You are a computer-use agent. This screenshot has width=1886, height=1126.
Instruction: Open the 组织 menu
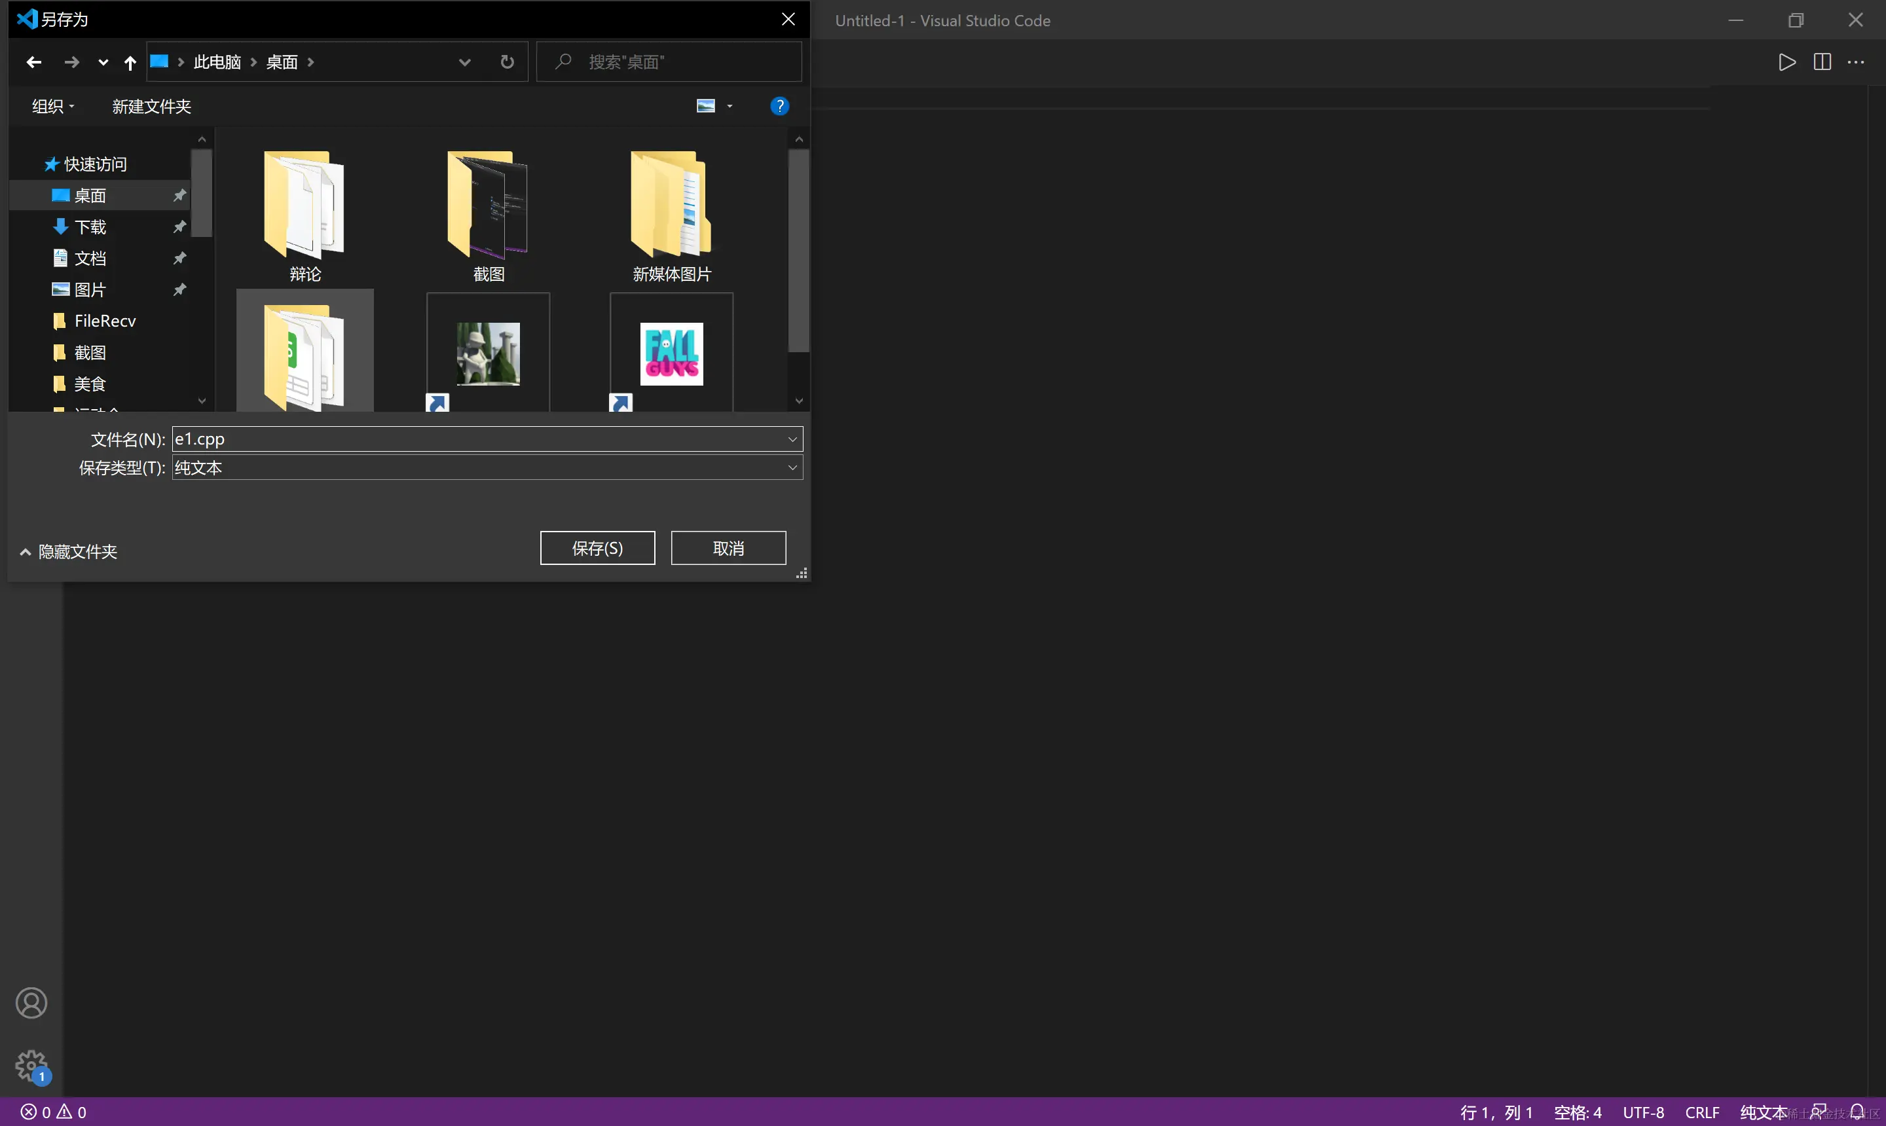point(52,106)
